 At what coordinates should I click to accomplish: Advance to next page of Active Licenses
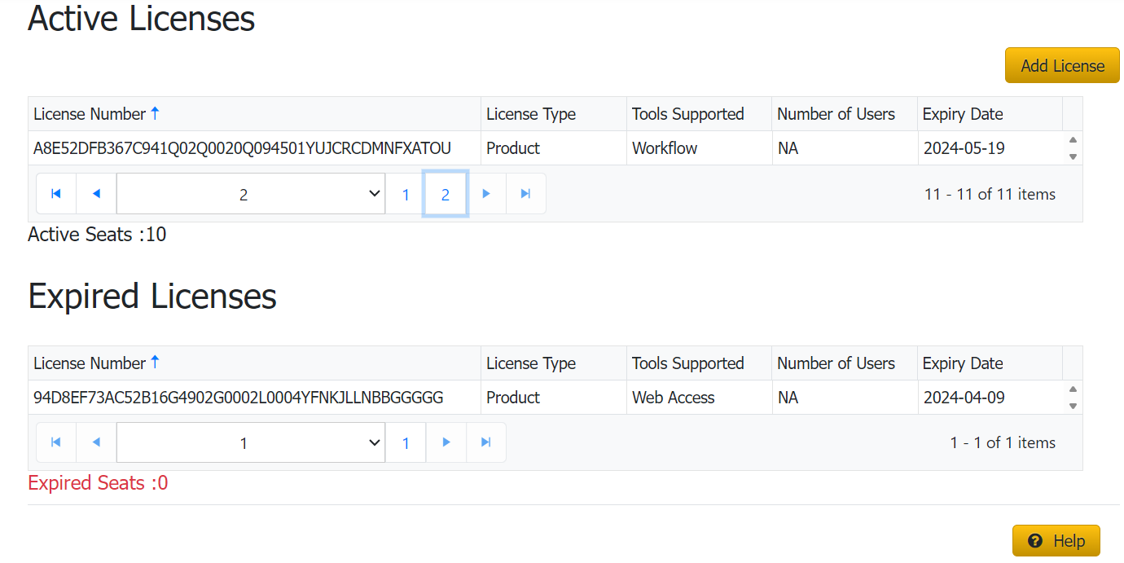pos(486,193)
